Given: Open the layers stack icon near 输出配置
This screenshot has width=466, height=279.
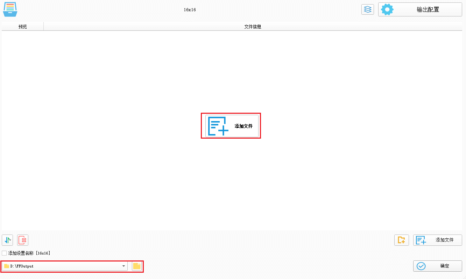Looking at the screenshot, I should (x=368, y=9).
